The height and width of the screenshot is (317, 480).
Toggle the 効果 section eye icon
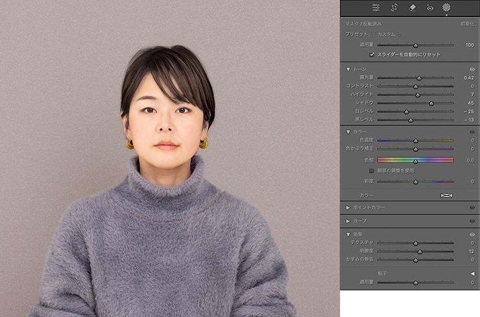[472, 234]
